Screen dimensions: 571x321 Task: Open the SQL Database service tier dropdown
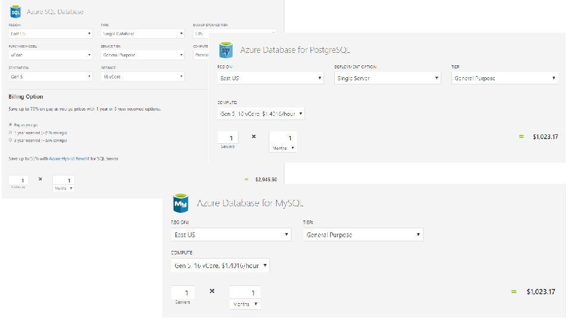click(143, 55)
